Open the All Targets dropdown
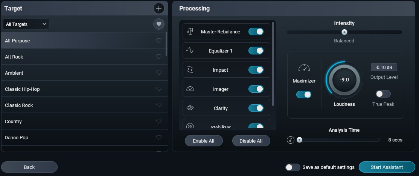Screen dimensions: 419x176 point(26,24)
